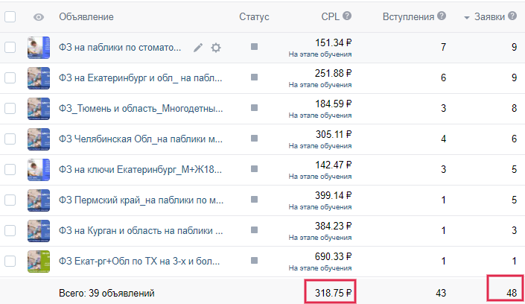This screenshot has height=304, width=525.
Task: Select the total CPL 318.75 ₽
Action: coord(333,293)
